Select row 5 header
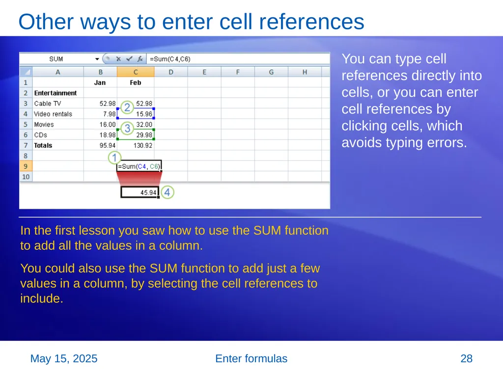Image resolution: width=503 pixels, height=377 pixels. (x=26, y=124)
